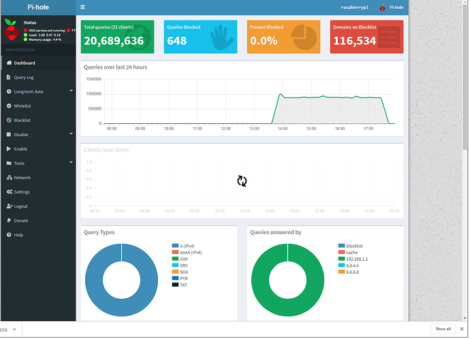Viewport: 470px width, 339px height.
Task: Click Show all in downloads bar
Action: (x=443, y=329)
